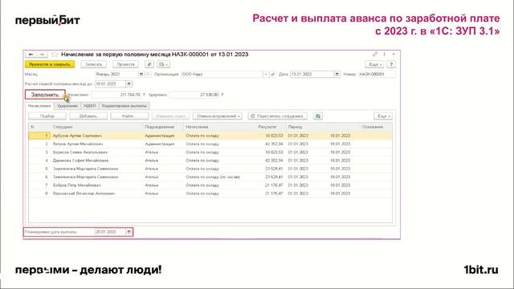Select row Бобров Петр Михайлович
The width and height of the screenshot is (514, 289).
tap(210, 185)
